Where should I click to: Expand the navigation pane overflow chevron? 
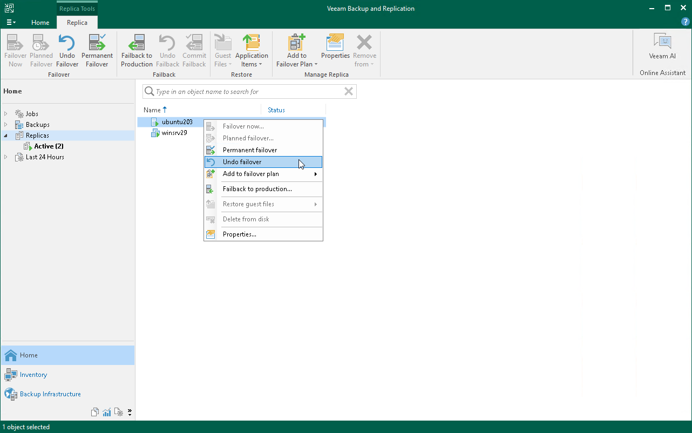[130, 413]
